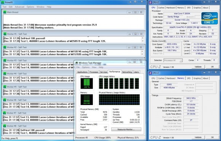
Task: Click the Multiplier x 49.0 value field
Action: (x=171, y=47)
